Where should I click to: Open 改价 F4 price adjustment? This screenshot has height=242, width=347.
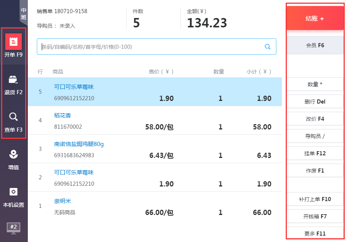[315, 119]
